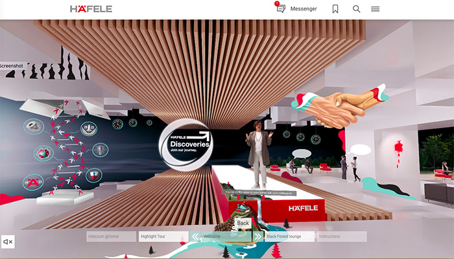Open the 2023 rocket badge icon
Screen dimensions: 454x259
[89, 129]
